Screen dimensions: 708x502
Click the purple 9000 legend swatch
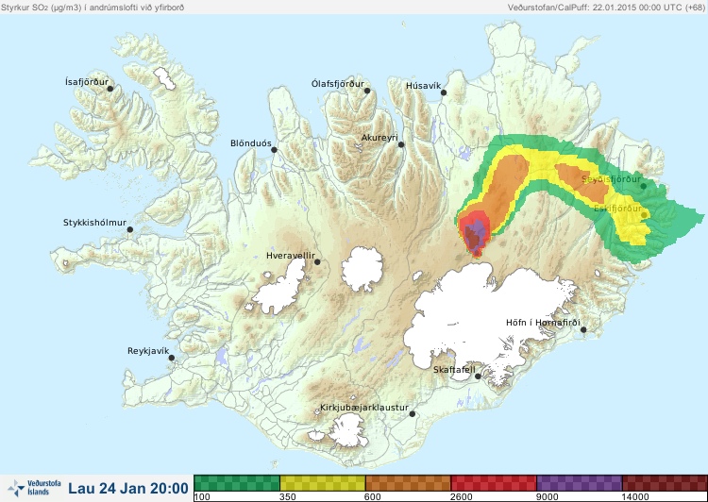[580, 483]
